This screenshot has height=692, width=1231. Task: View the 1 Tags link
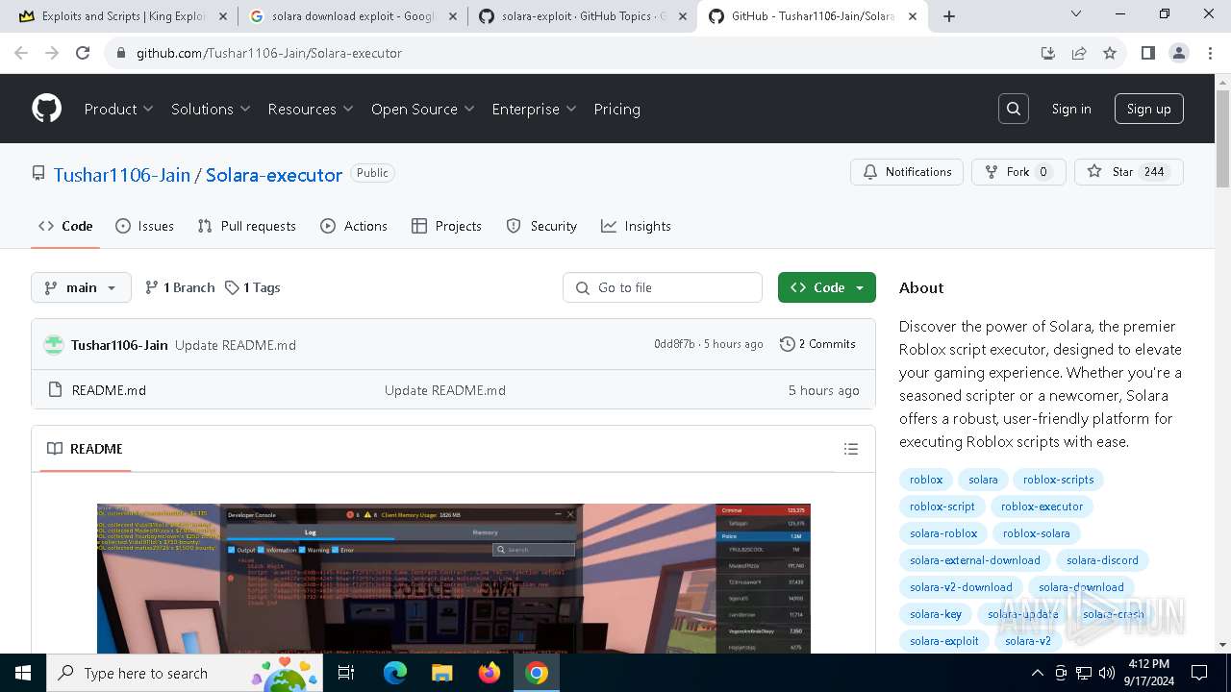click(x=253, y=287)
